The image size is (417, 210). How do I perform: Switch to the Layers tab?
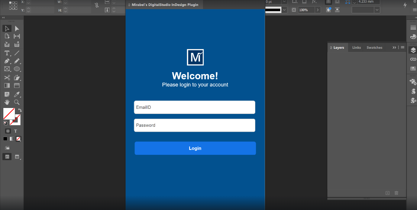[339, 47]
